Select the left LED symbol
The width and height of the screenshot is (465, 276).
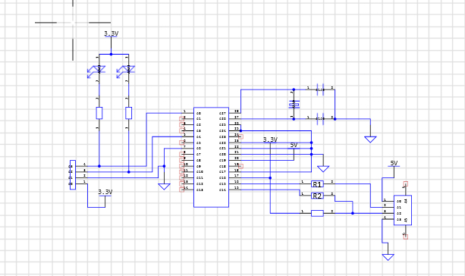tap(96, 71)
